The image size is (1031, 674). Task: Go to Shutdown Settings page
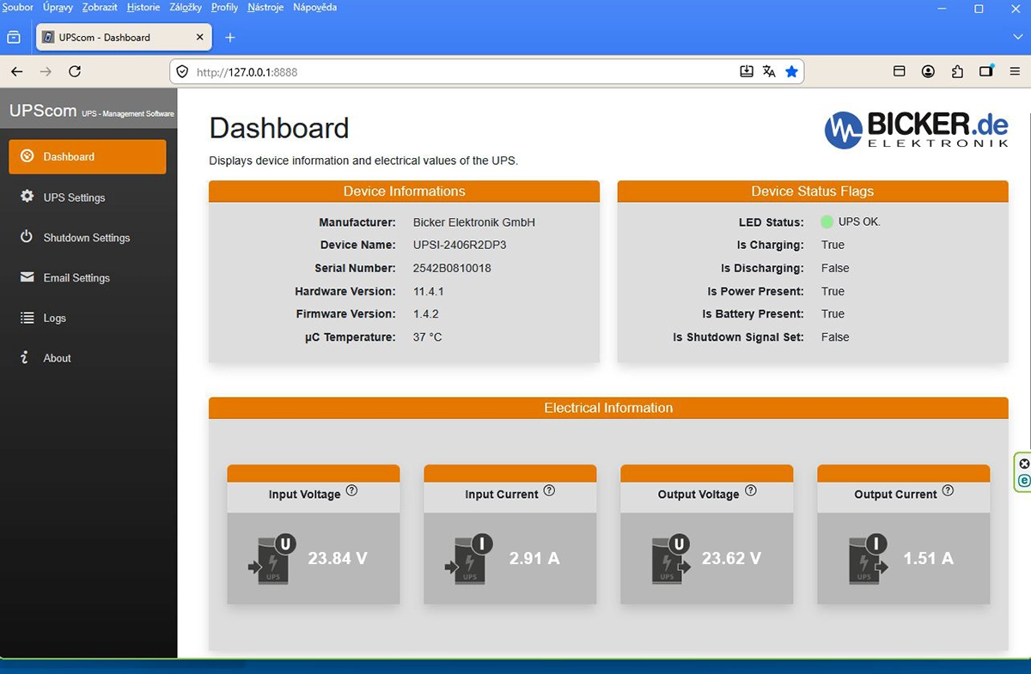tap(87, 238)
